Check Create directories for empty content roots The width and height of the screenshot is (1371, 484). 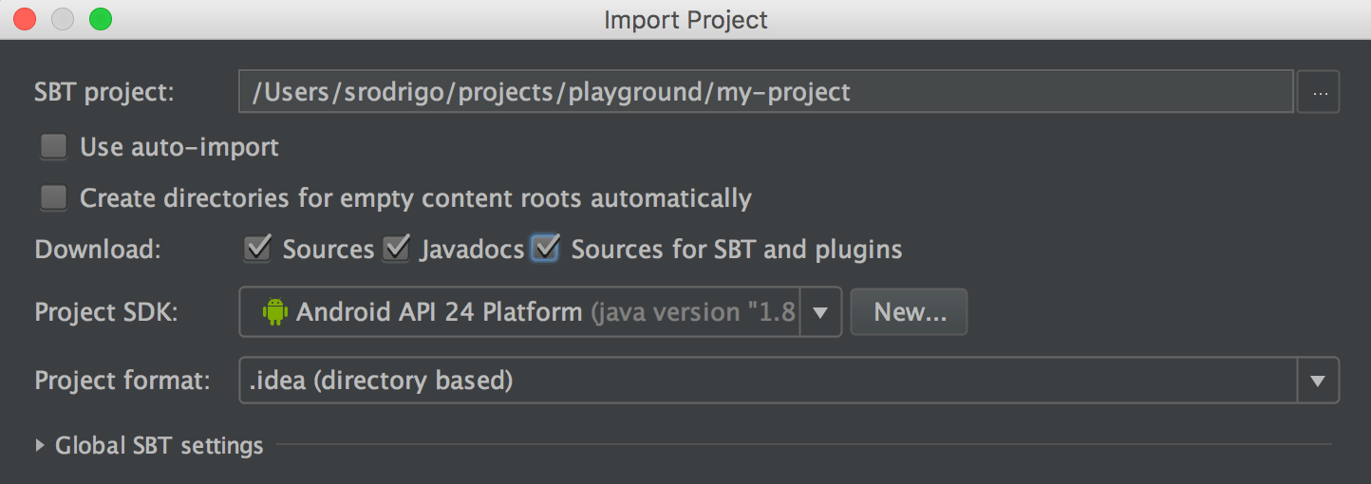coord(54,197)
